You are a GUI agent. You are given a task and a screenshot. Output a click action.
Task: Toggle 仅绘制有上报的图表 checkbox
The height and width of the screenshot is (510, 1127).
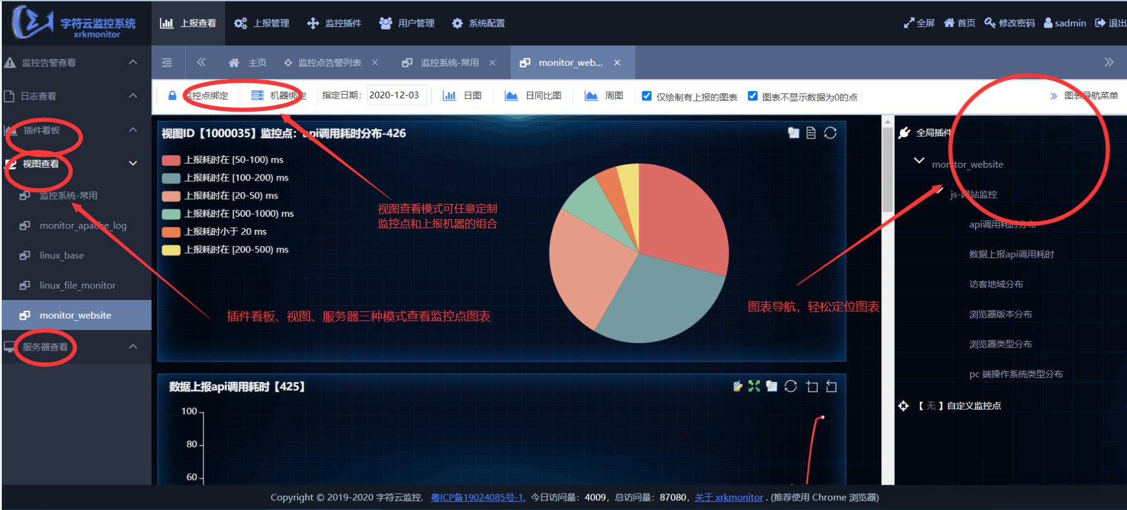(647, 96)
